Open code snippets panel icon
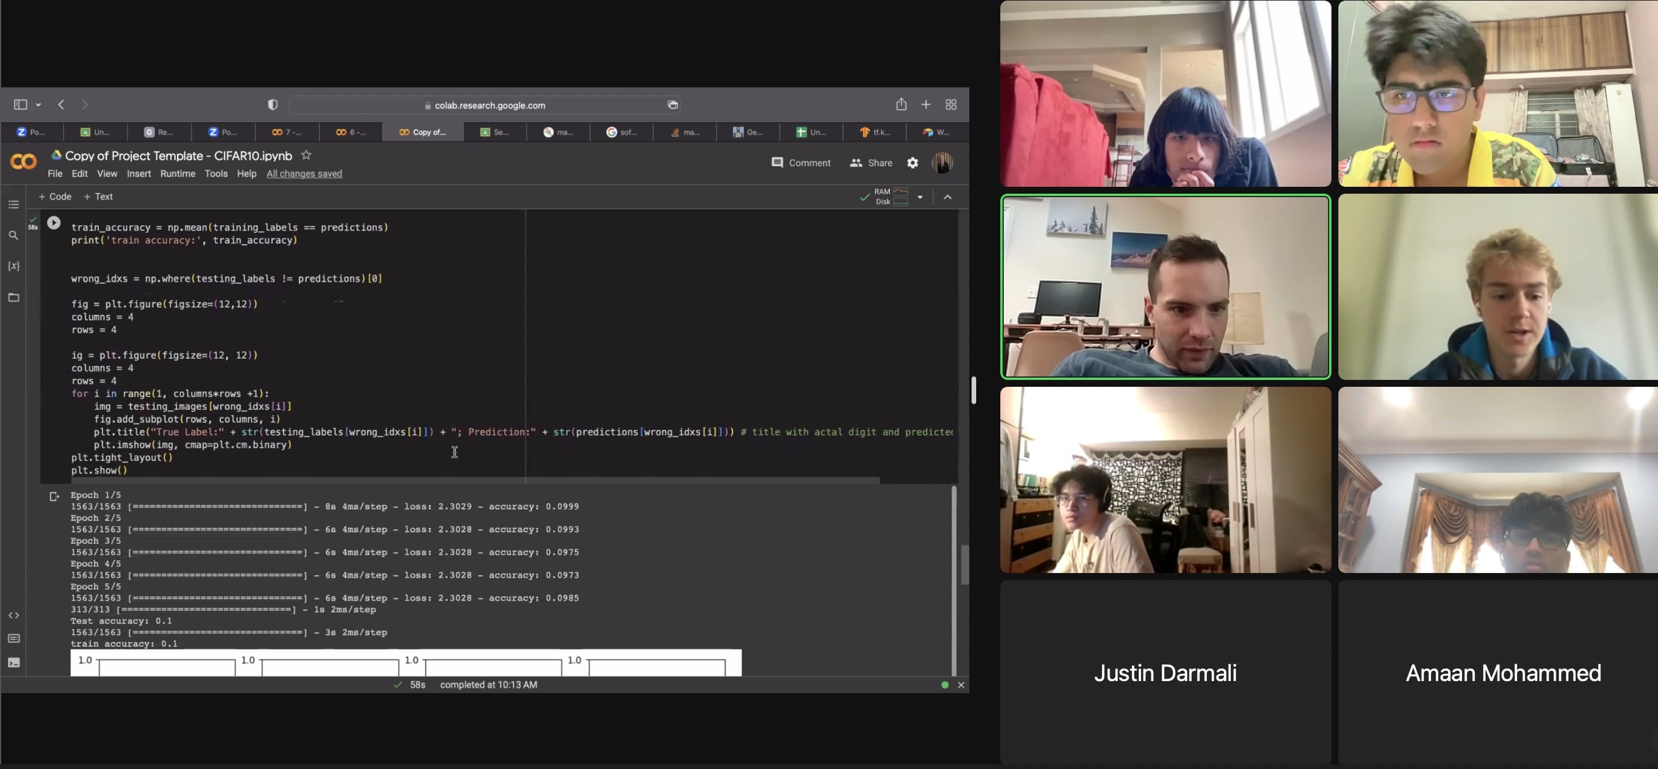Viewport: 1658px width, 769px height. pyautogui.click(x=14, y=615)
